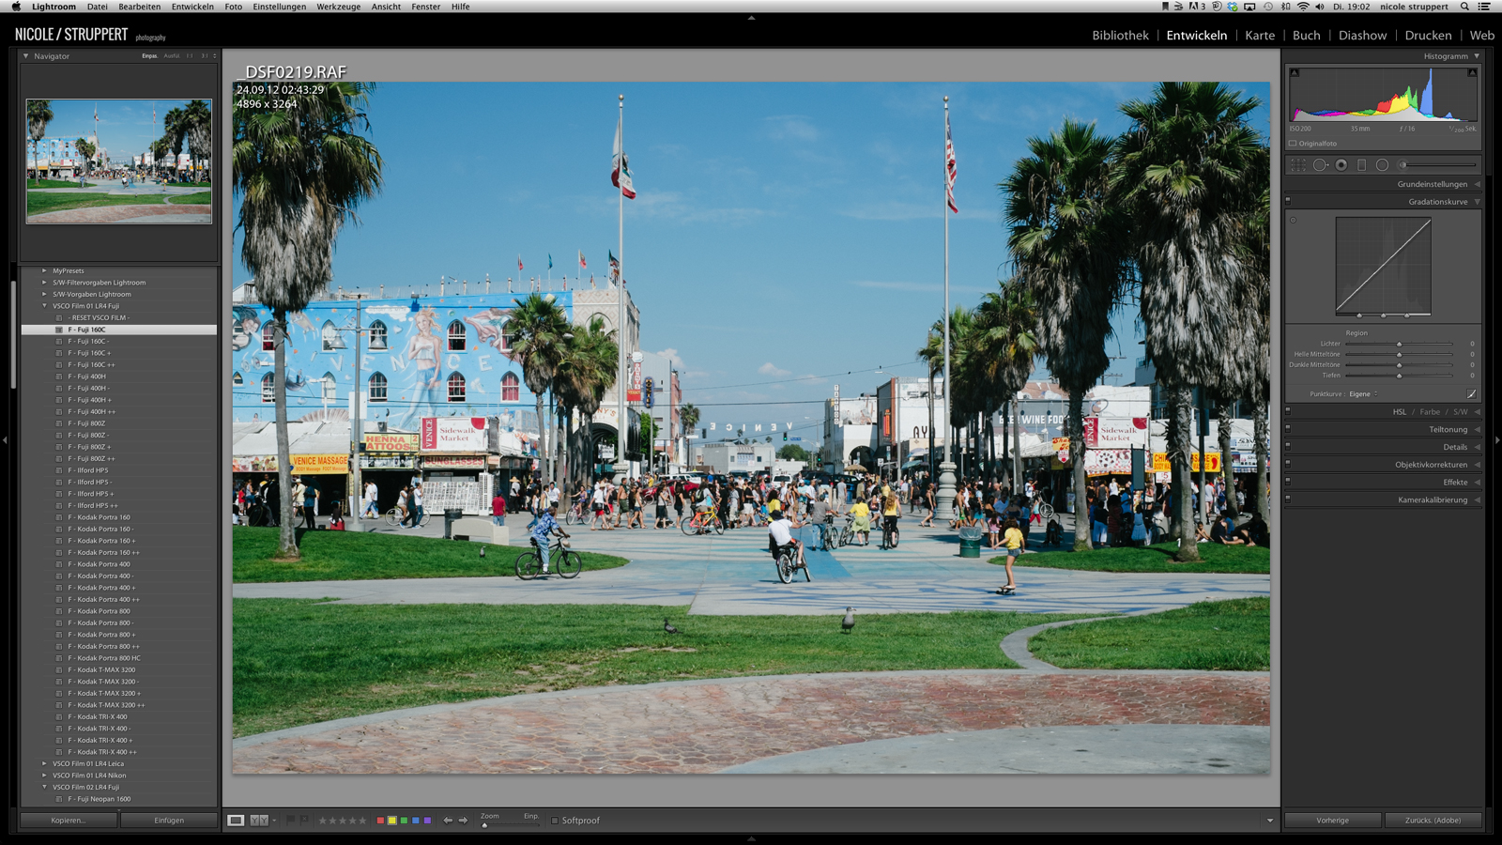Go to next photo arrow
The height and width of the screenshot is (845, 1502).
463,821
